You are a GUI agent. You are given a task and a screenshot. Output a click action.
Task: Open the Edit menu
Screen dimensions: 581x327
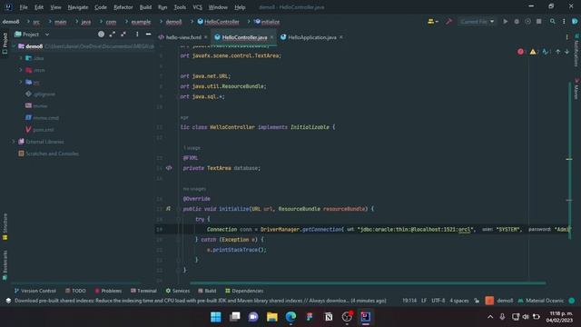[x=39, y=7]
